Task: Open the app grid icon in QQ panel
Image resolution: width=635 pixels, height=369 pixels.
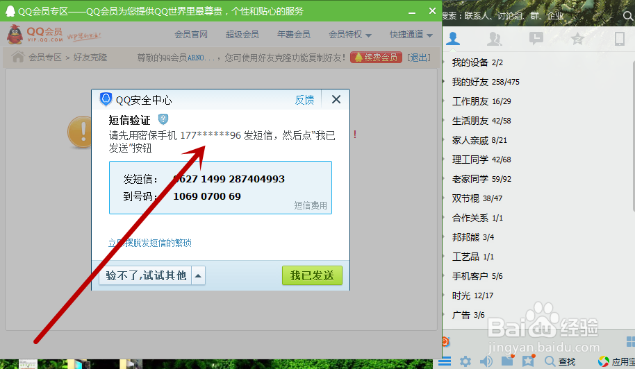Action: pyautogui.click(x=631, y=341)
